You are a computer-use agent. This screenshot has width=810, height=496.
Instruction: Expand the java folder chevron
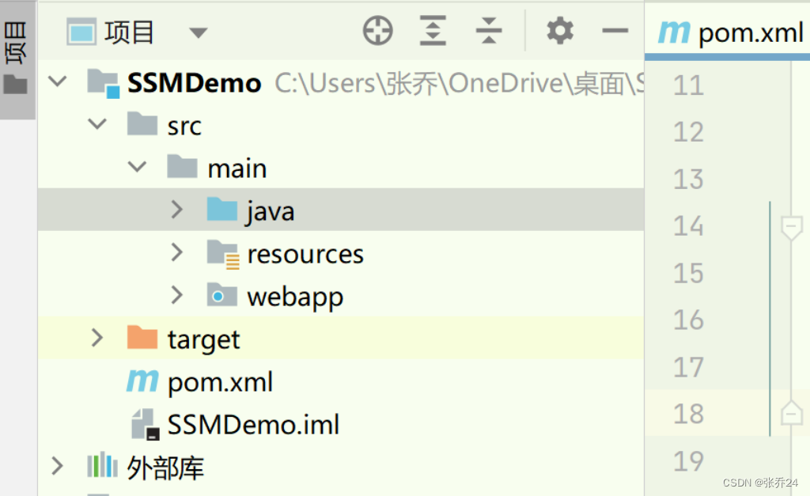tap(176, 210)
